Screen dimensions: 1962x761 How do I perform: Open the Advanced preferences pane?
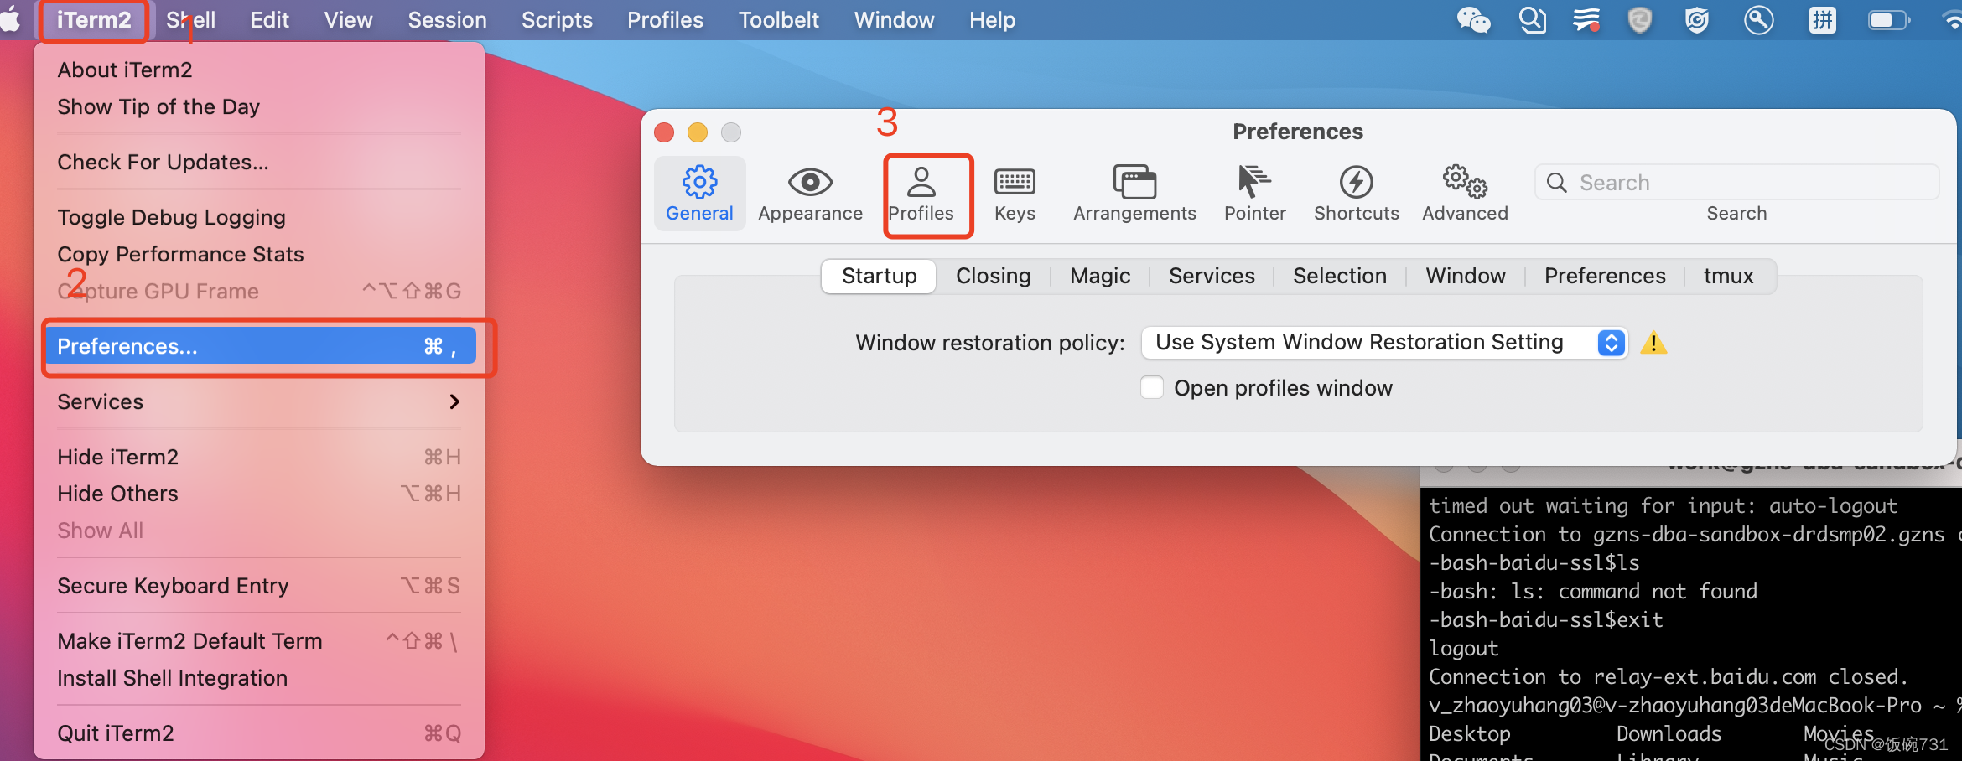click(x=1464, y=193)
